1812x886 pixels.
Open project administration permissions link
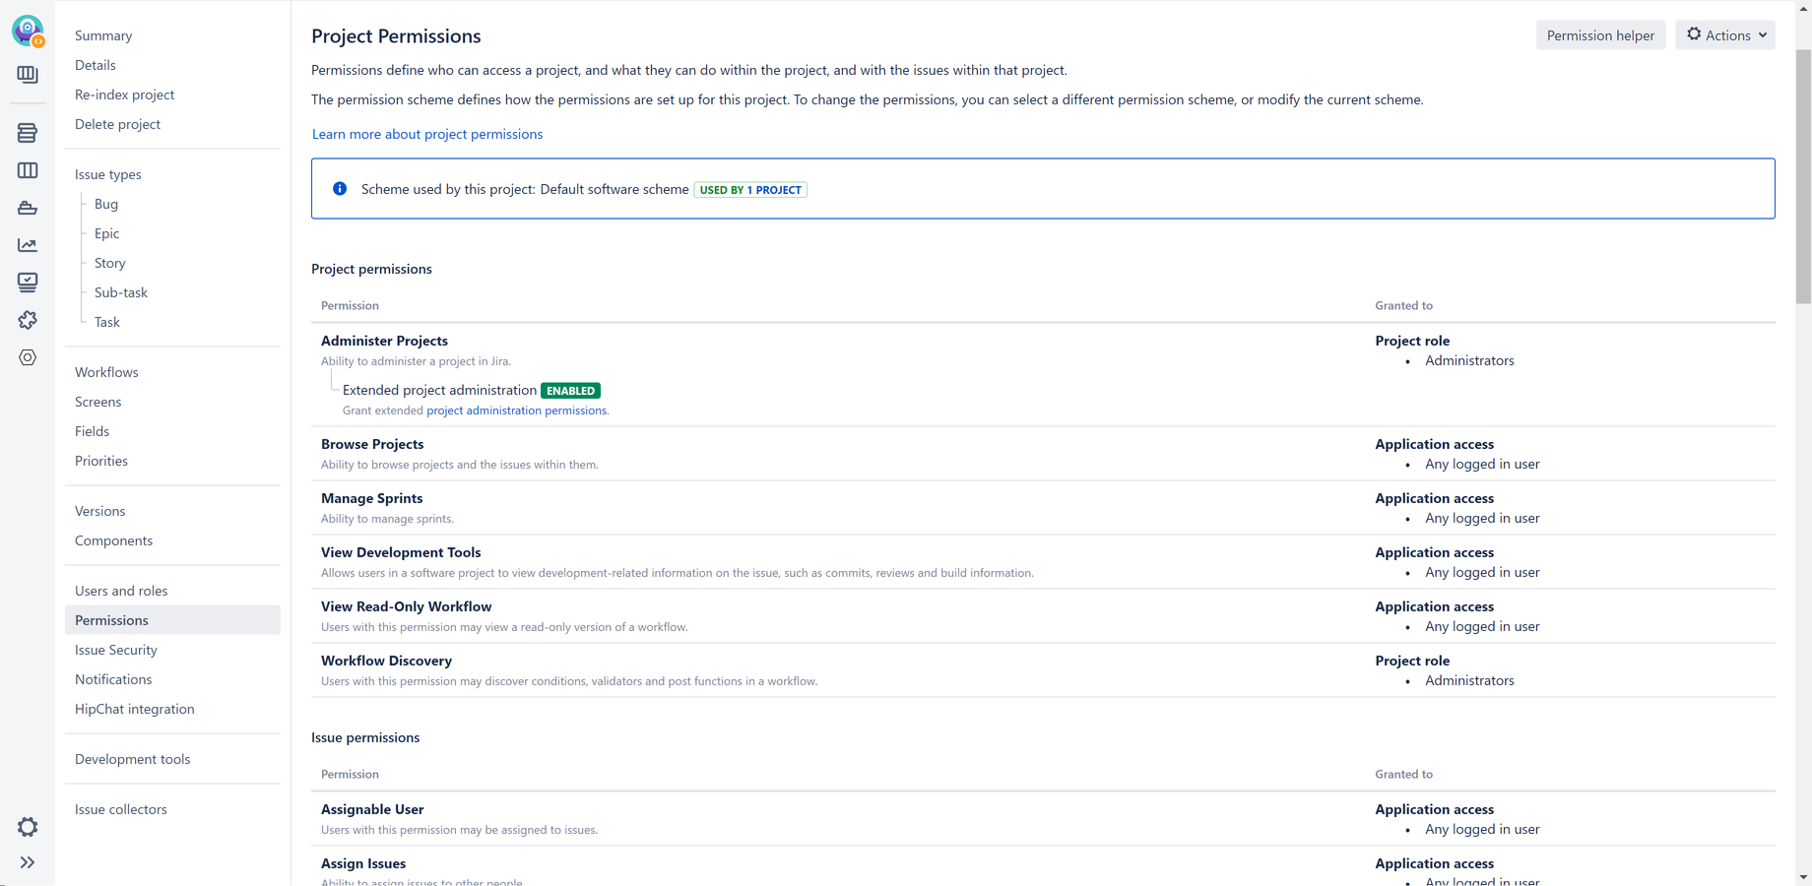pos(516,411)
